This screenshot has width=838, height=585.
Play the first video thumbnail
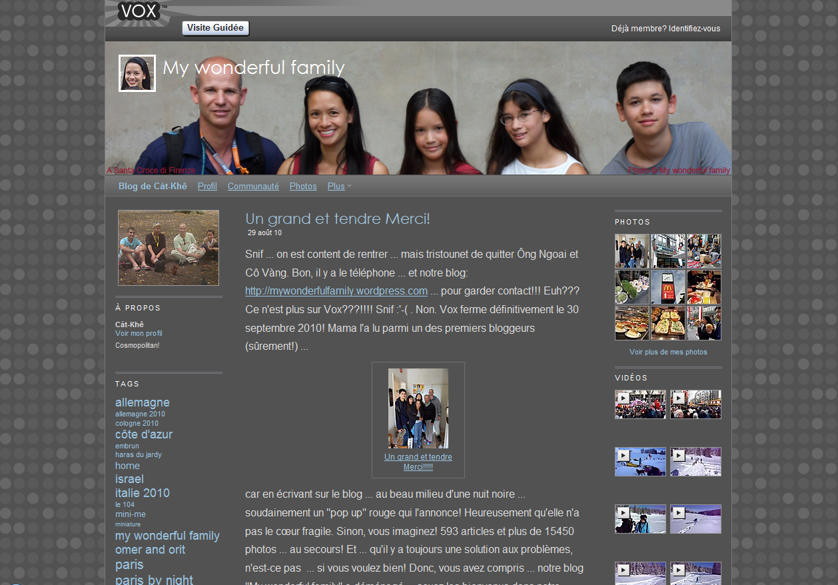[640, 404]
